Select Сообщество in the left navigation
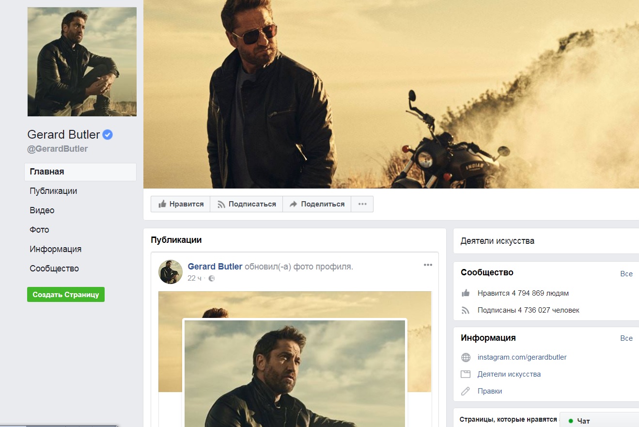The height and width of the screenshot is (427, 639). point(54,269)
